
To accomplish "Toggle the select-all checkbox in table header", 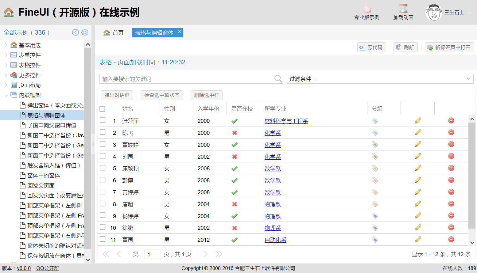I will coord(103,109).
